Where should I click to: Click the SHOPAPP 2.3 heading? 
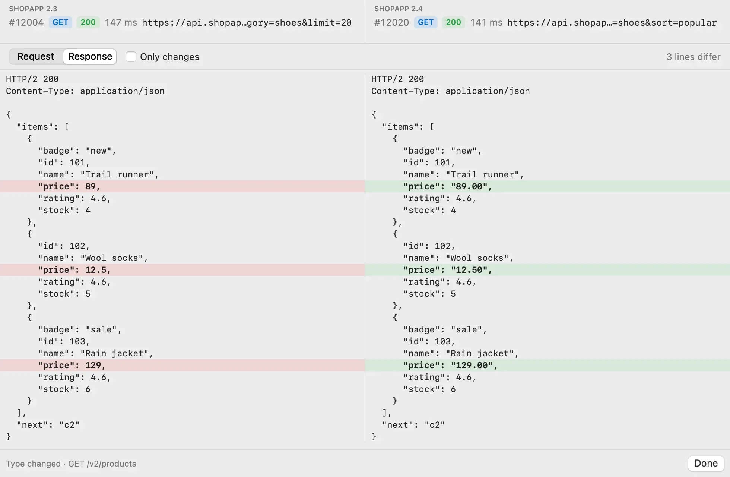33,9
